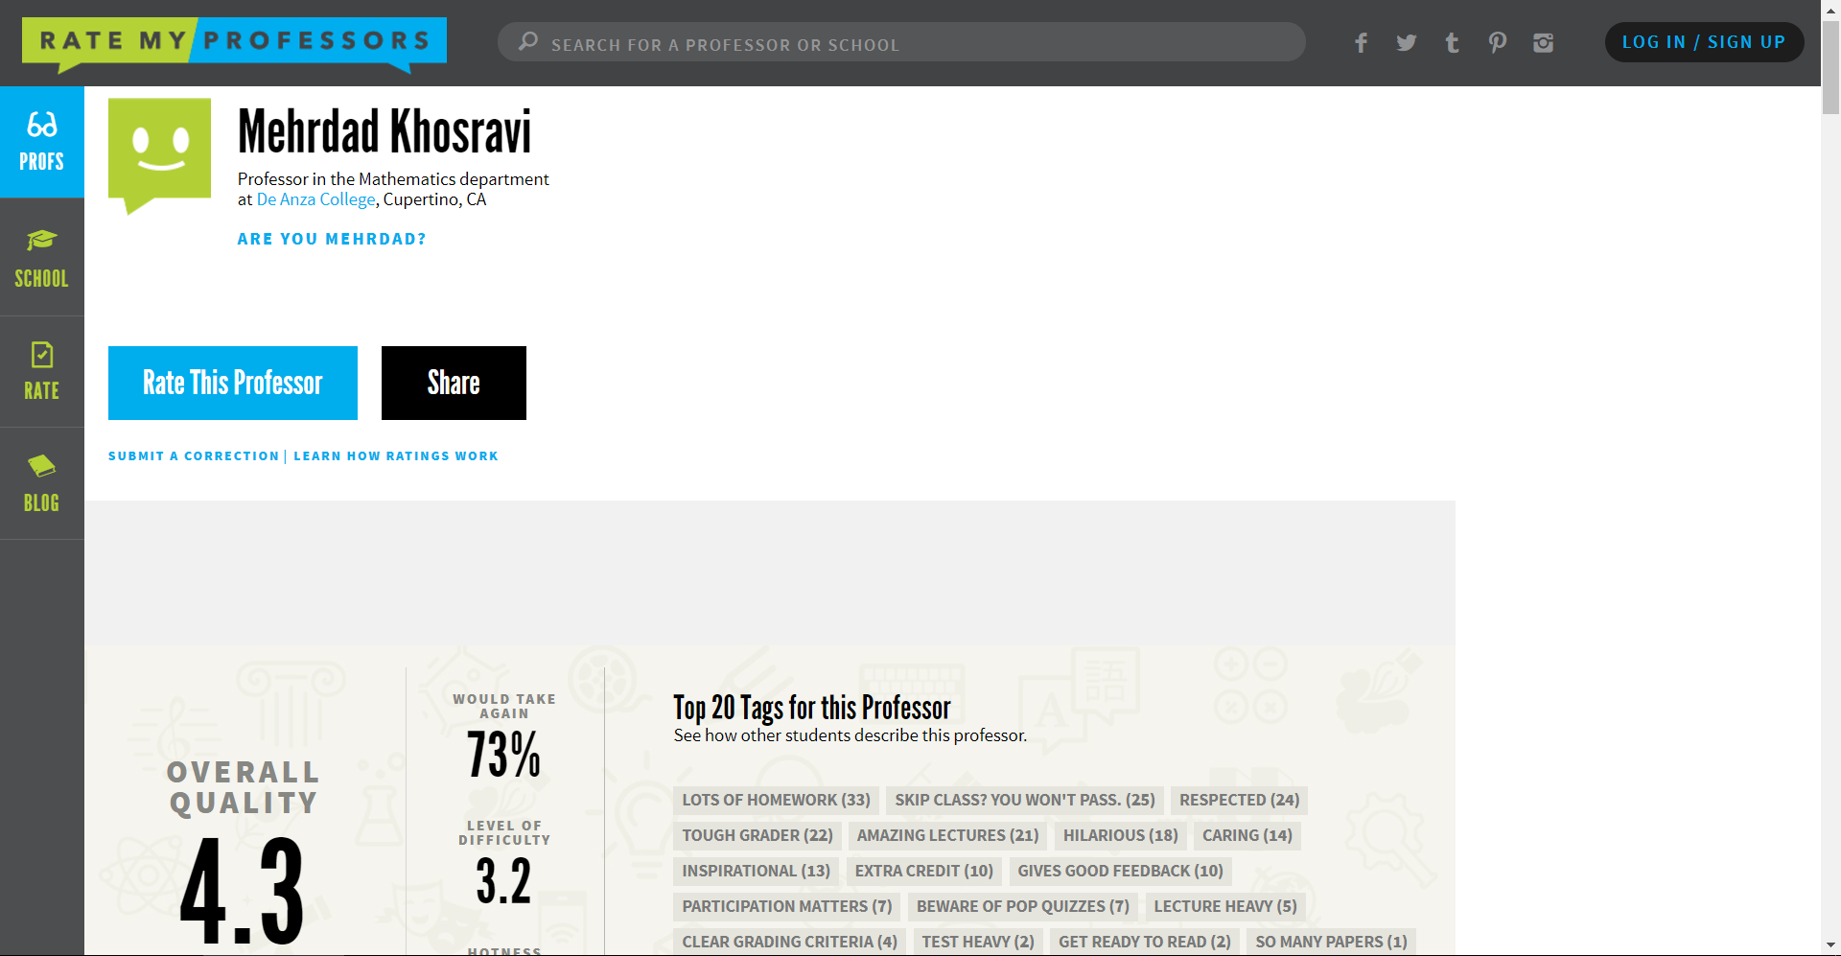Image resolution: width=1841 pixels, height=956 pixels.
Task: Select the So Many Papers (1) tag
Action: 1331,942
